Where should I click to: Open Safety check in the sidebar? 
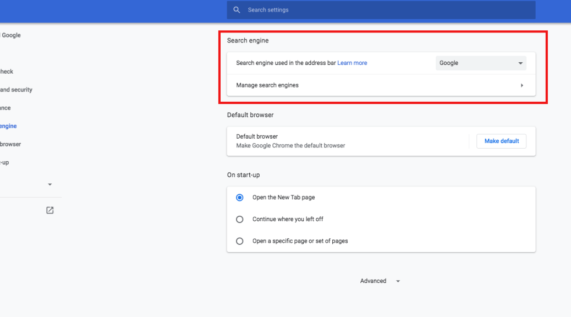tap(7, 72)
